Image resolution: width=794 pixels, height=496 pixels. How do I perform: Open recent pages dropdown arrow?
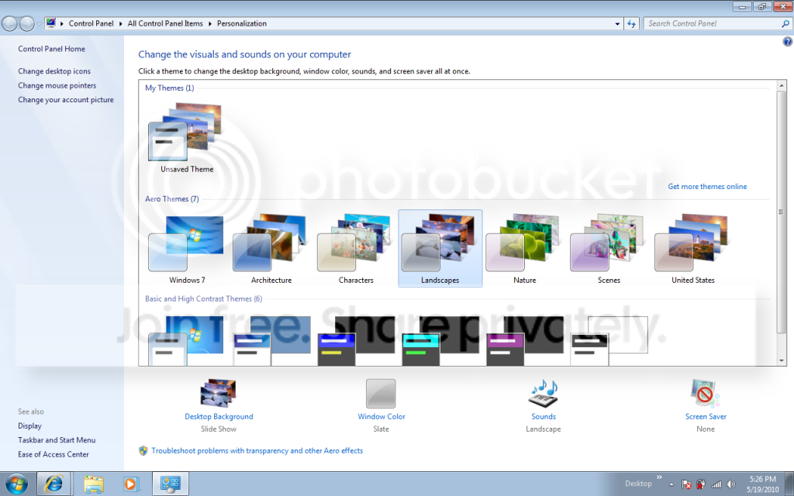(x=39, y=24)
